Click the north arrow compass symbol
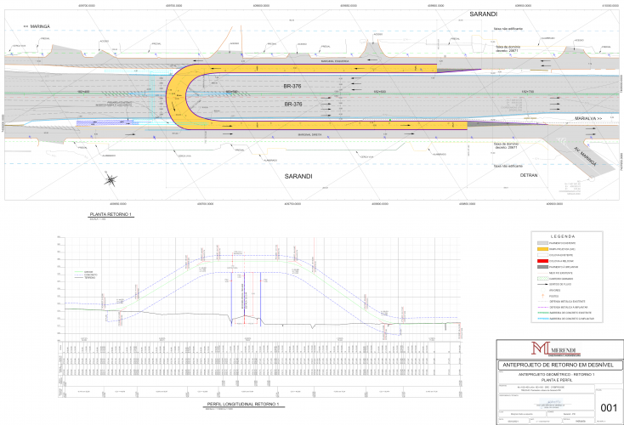 click(111, 178)
